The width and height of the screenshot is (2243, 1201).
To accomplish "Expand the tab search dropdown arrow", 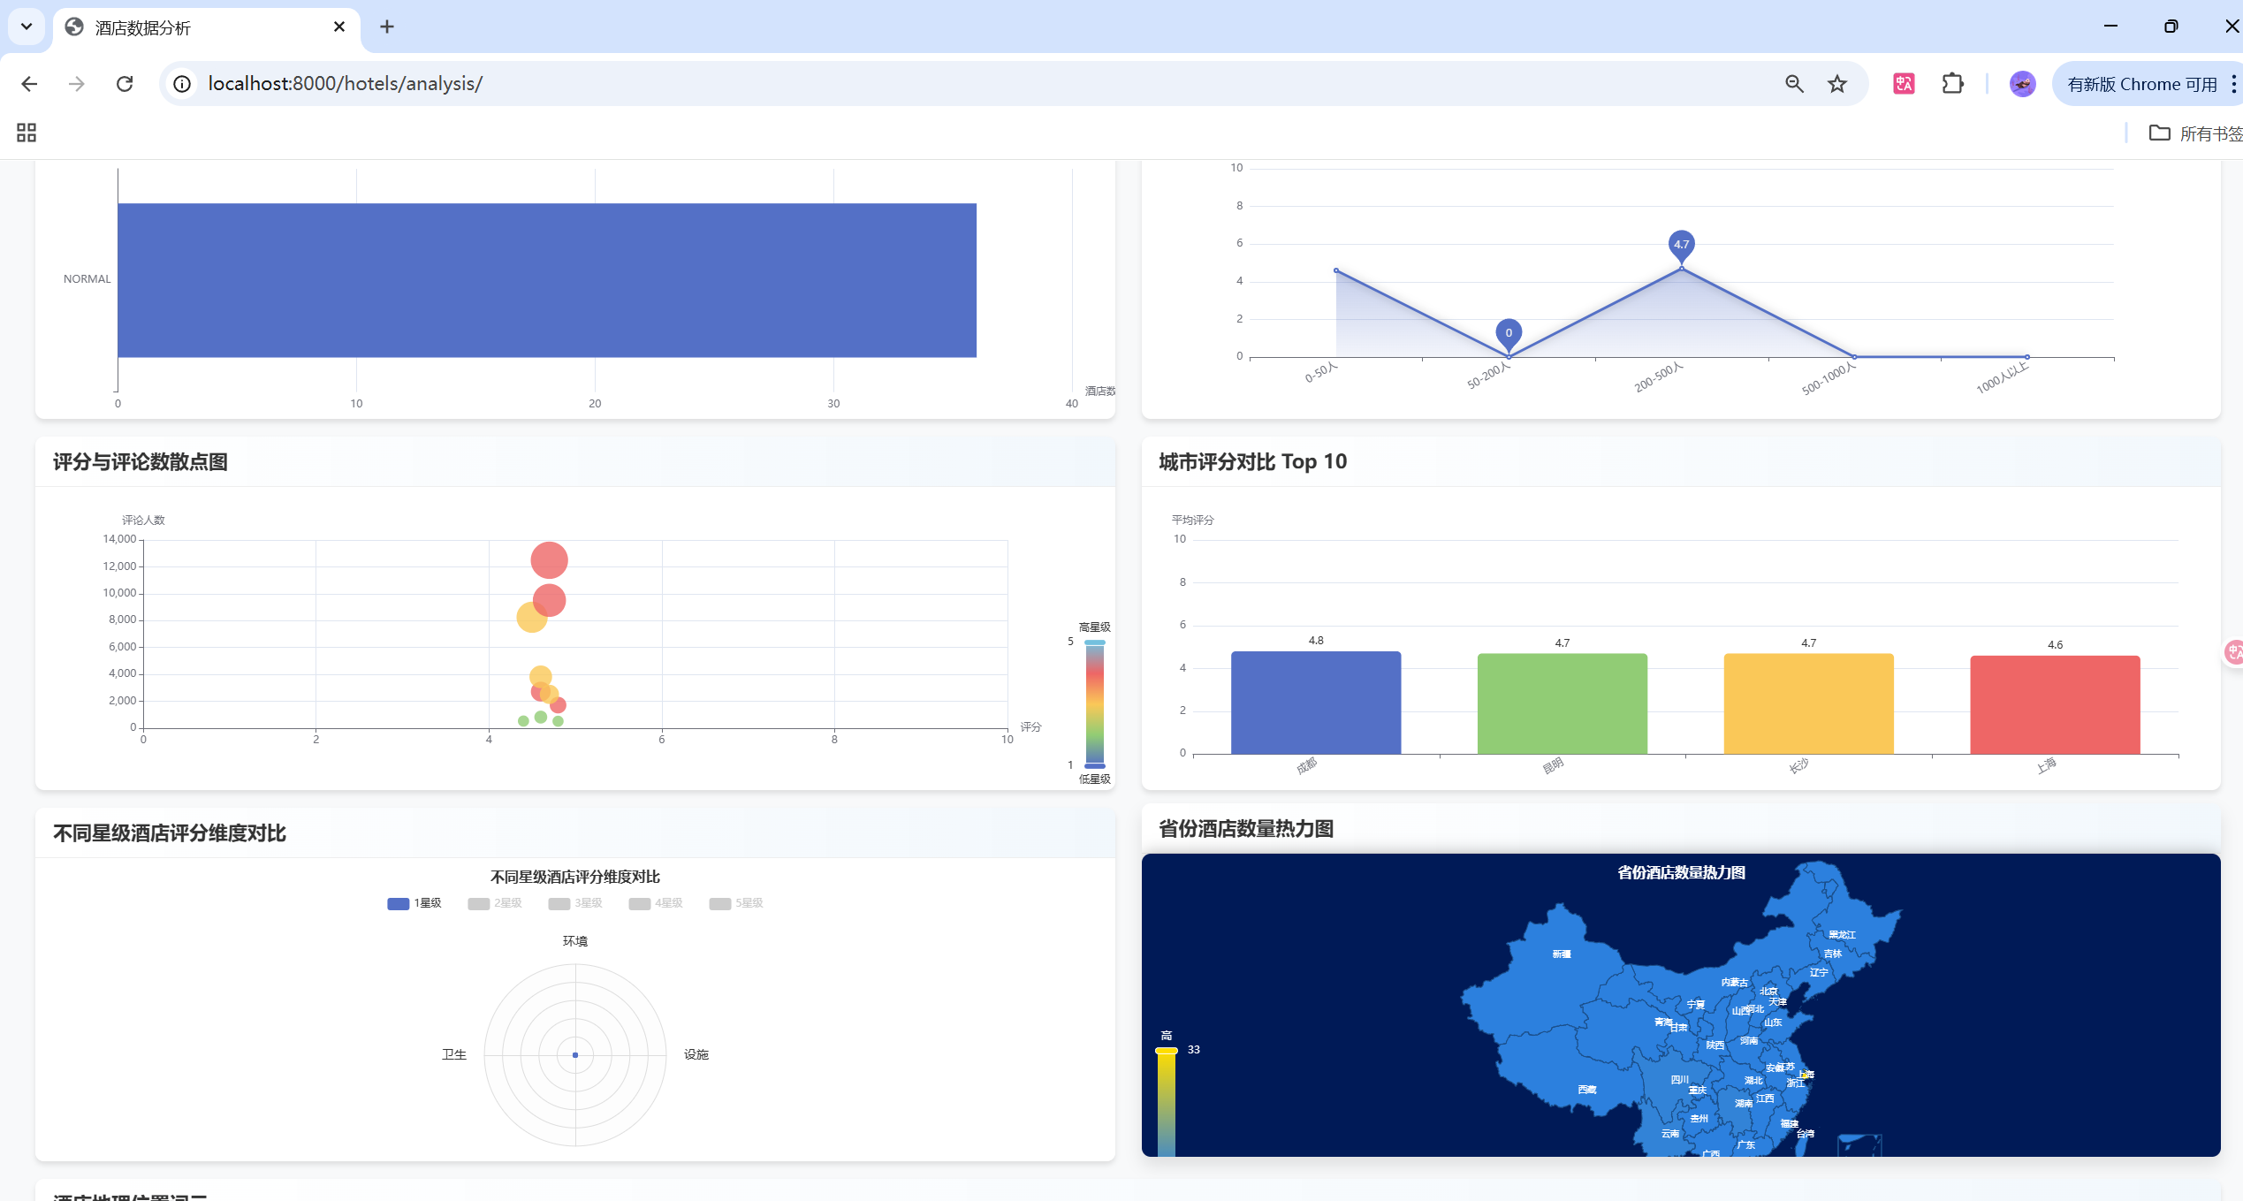I will [x=27, y=27].
